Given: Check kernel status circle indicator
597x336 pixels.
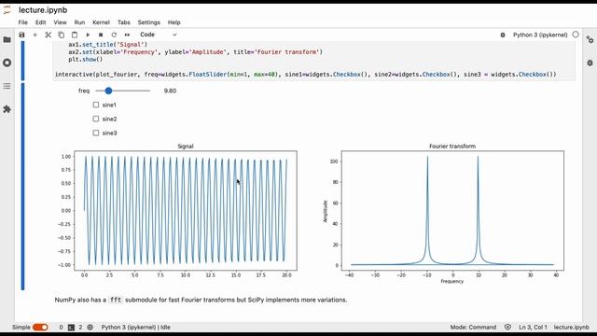Looking at the screenshot, I should coord(576,35).
